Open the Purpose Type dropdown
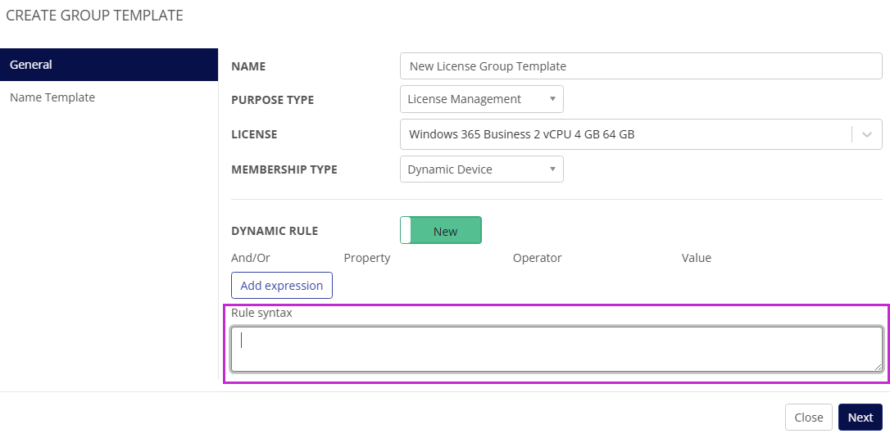 pyautogui.click(x=481, y=99)
